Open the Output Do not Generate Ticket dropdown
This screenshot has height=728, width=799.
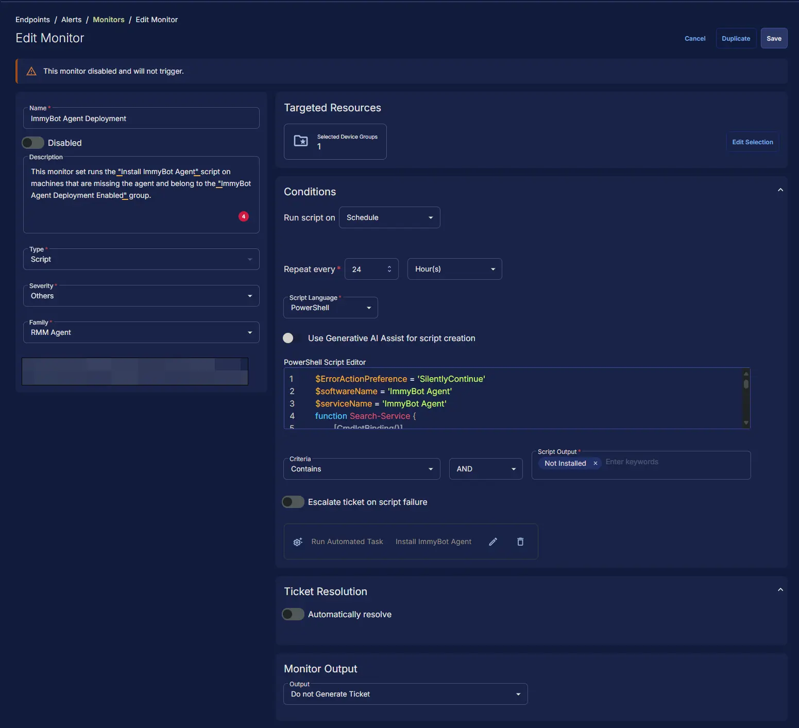pyautogui.click(x=405, y=694)
